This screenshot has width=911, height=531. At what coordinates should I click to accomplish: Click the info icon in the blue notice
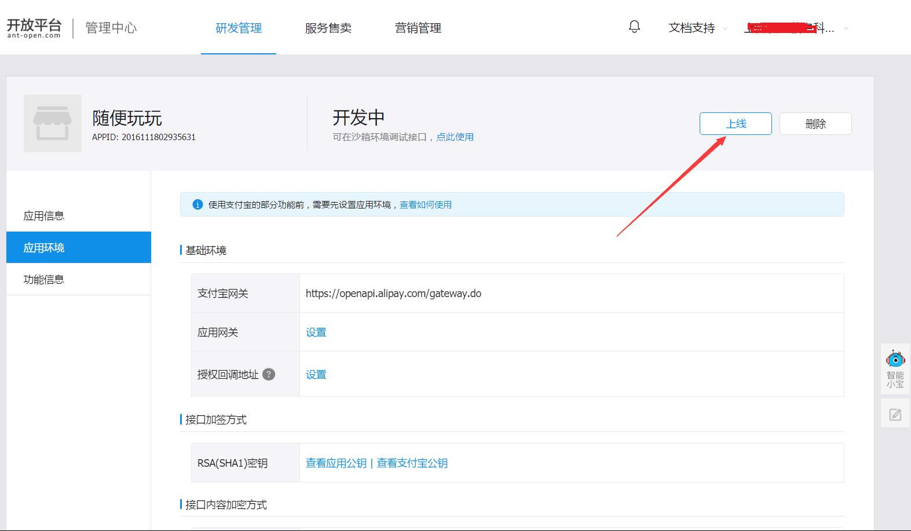point(197,204)
